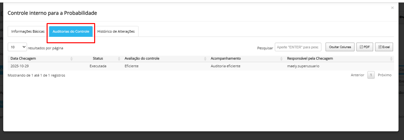The image size is (404, 140).
Task: Sort by Responsável pela Checagem column arrows
Action: 391,59
